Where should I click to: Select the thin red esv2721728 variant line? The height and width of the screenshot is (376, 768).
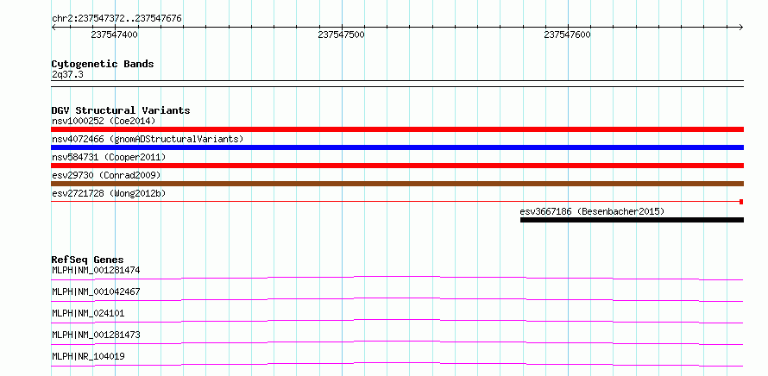pos(397,202)
